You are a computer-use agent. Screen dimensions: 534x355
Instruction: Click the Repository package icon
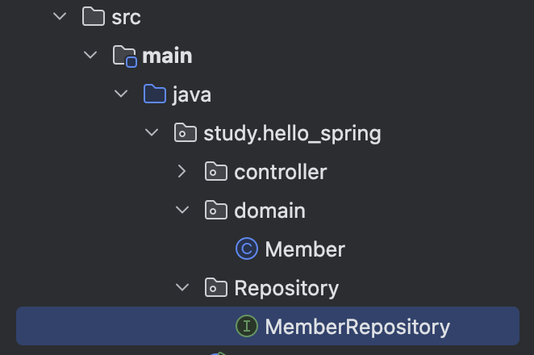[216, 288]
